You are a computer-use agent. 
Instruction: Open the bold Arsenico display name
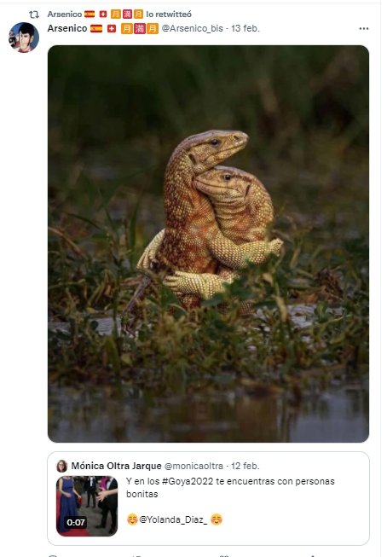pos(67,28)
